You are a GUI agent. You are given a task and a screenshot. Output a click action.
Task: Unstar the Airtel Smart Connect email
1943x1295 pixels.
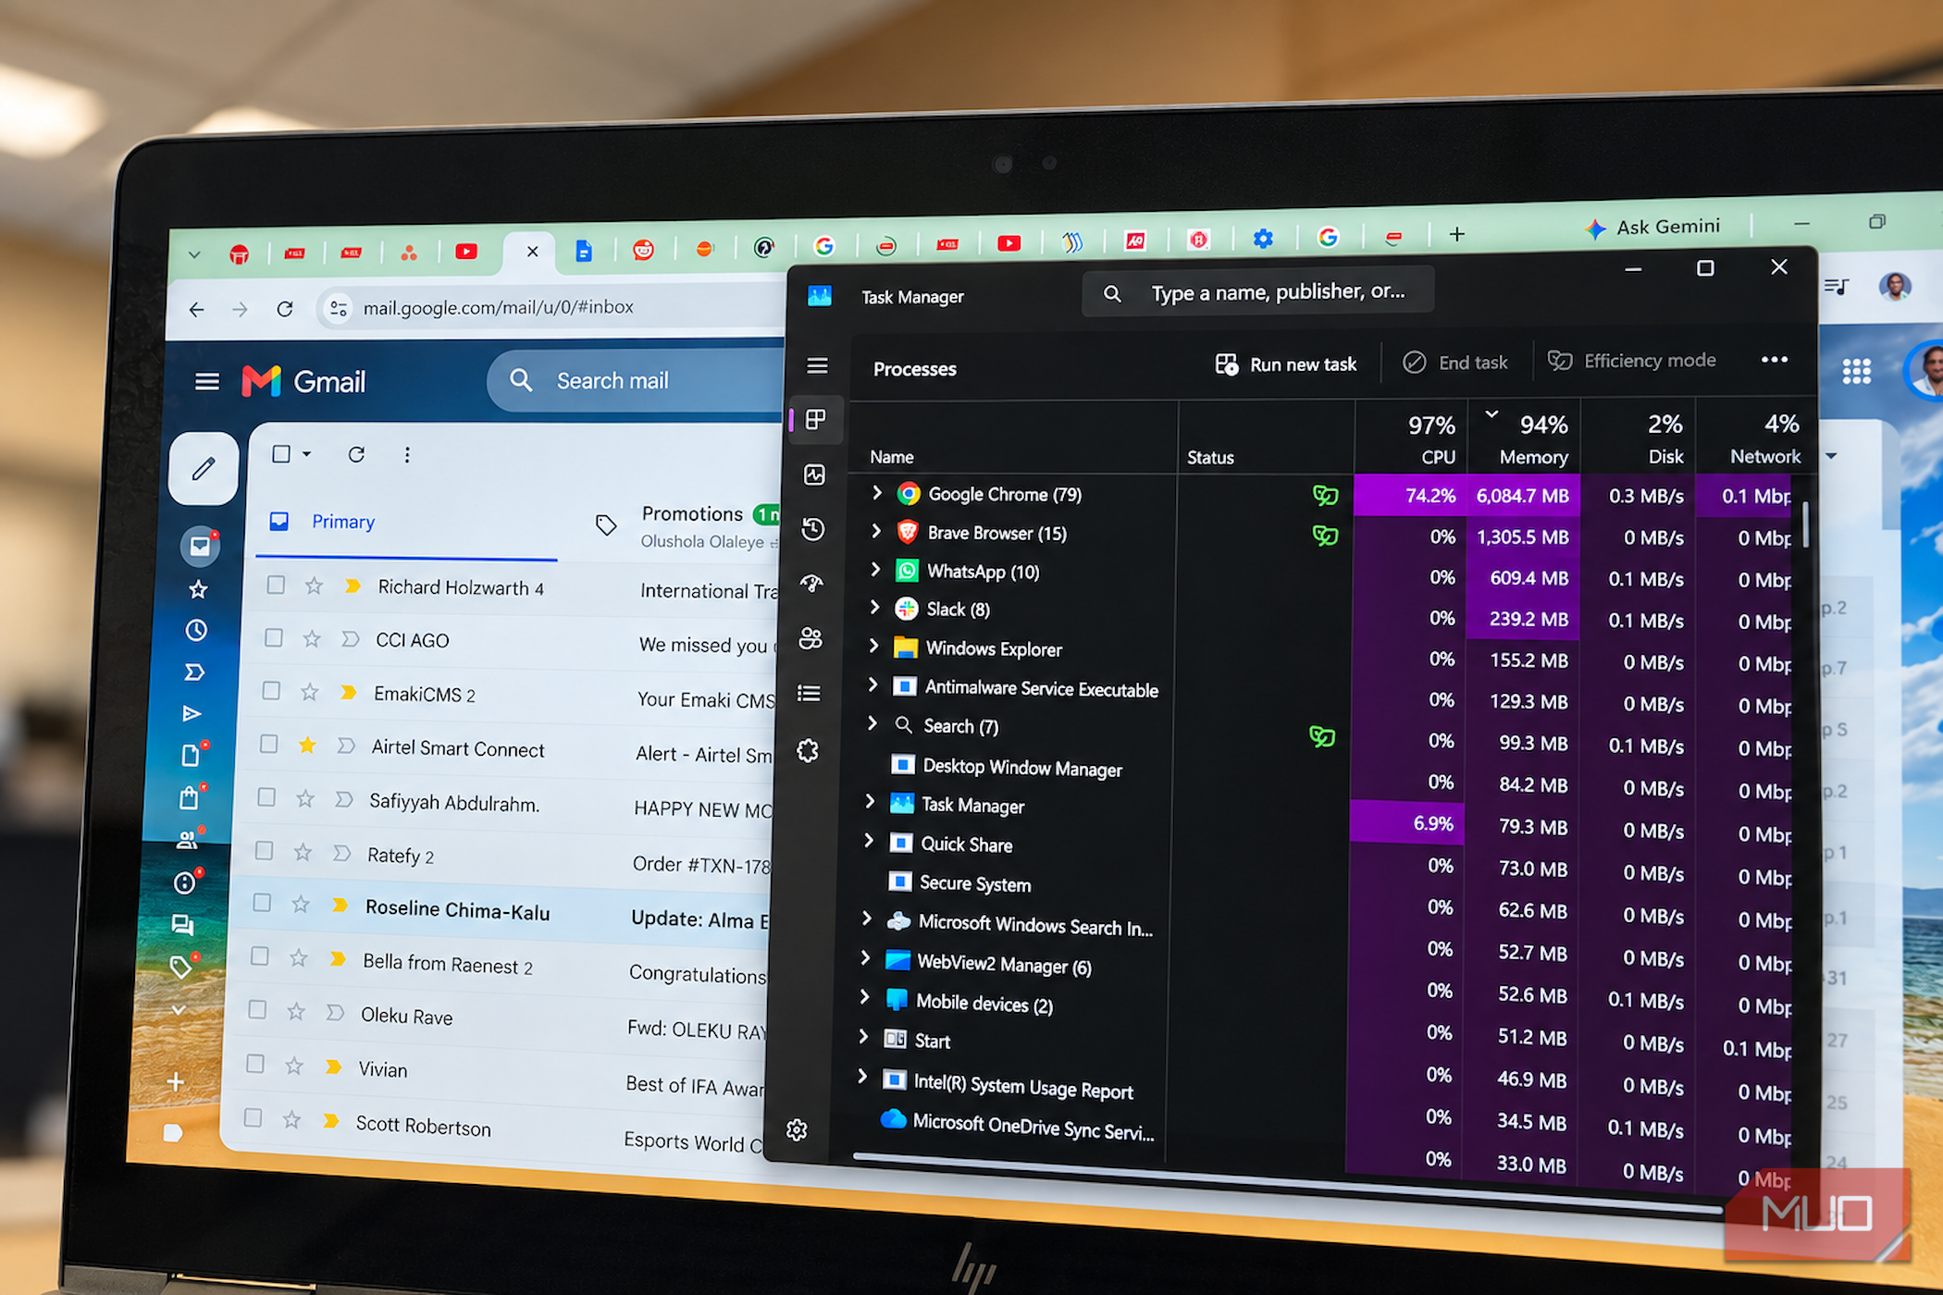[307, 745]
